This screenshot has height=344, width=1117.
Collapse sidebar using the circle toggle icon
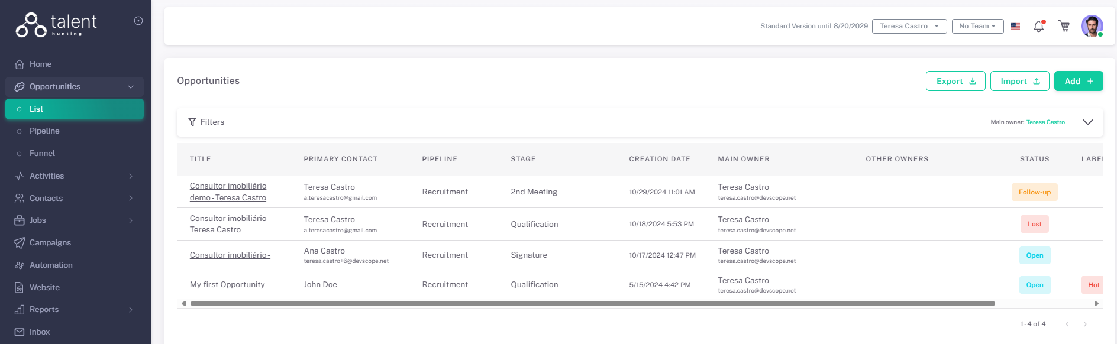click(138, 21)
